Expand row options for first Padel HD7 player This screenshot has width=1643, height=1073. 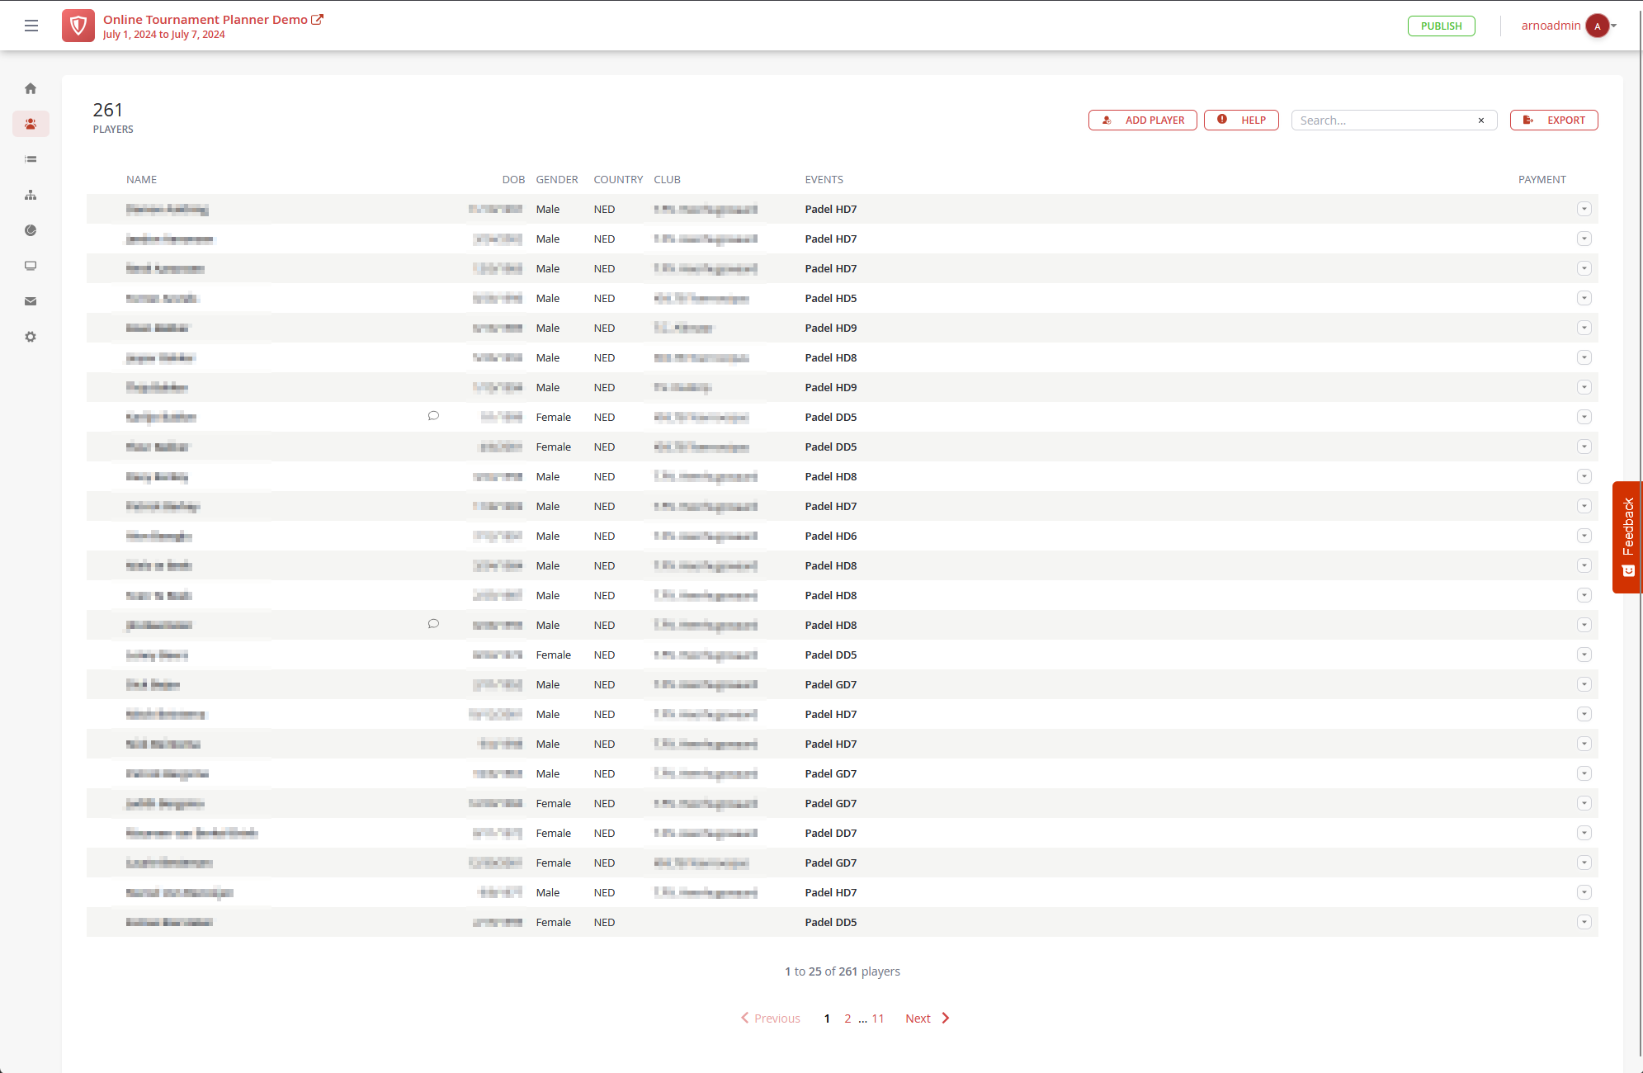pos(1584,209)
